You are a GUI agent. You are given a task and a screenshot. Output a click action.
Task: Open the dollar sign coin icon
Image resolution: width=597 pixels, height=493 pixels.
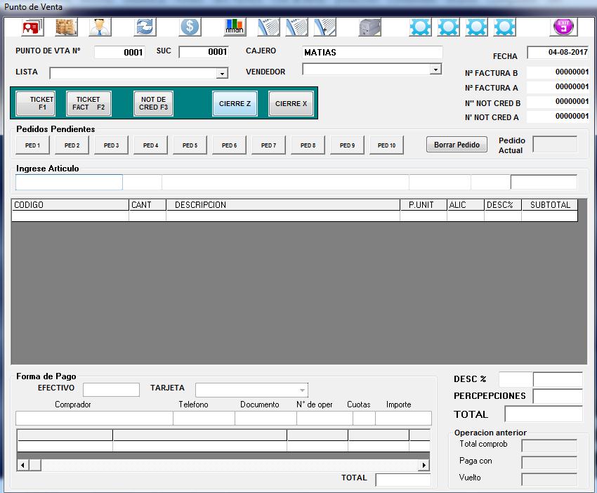point(190,27)
